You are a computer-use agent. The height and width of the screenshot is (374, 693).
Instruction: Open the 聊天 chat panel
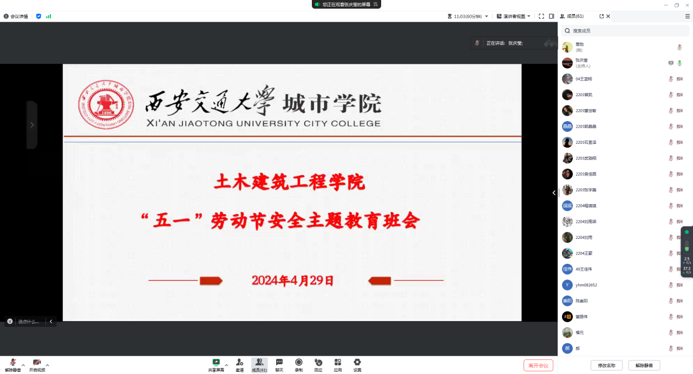tap(279, 363)
